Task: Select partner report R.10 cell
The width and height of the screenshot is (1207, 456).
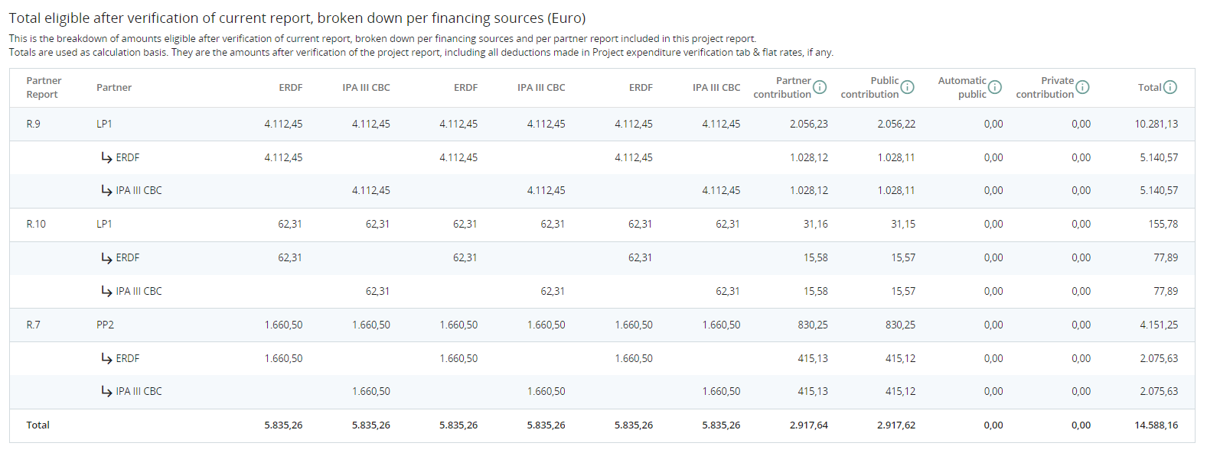Action: coord(36,224)
